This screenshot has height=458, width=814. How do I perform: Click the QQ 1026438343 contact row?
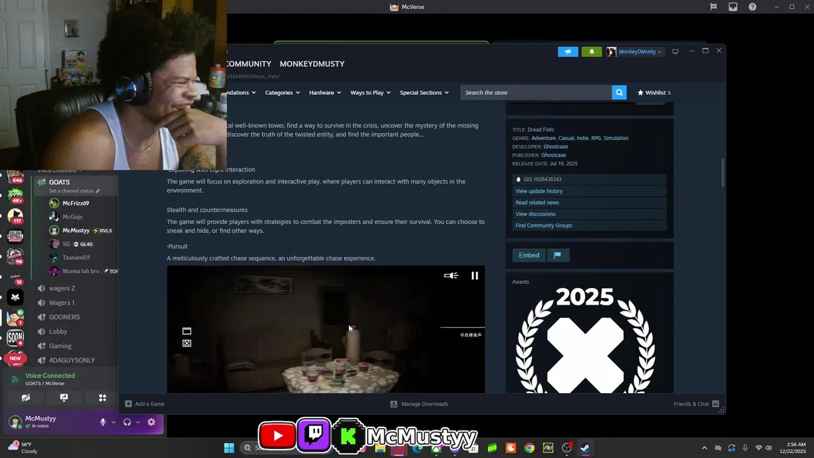pos(590,179)
